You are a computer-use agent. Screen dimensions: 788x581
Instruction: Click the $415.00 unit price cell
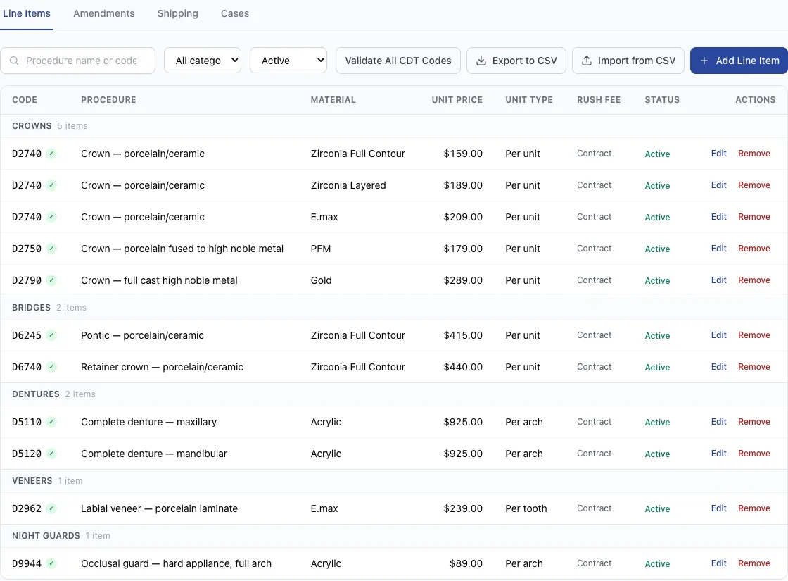463,335
